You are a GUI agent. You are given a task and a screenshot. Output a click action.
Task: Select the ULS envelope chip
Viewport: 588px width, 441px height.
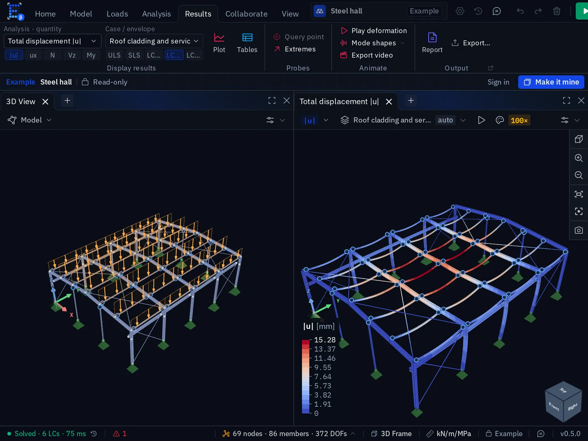[x=114, y=55]
